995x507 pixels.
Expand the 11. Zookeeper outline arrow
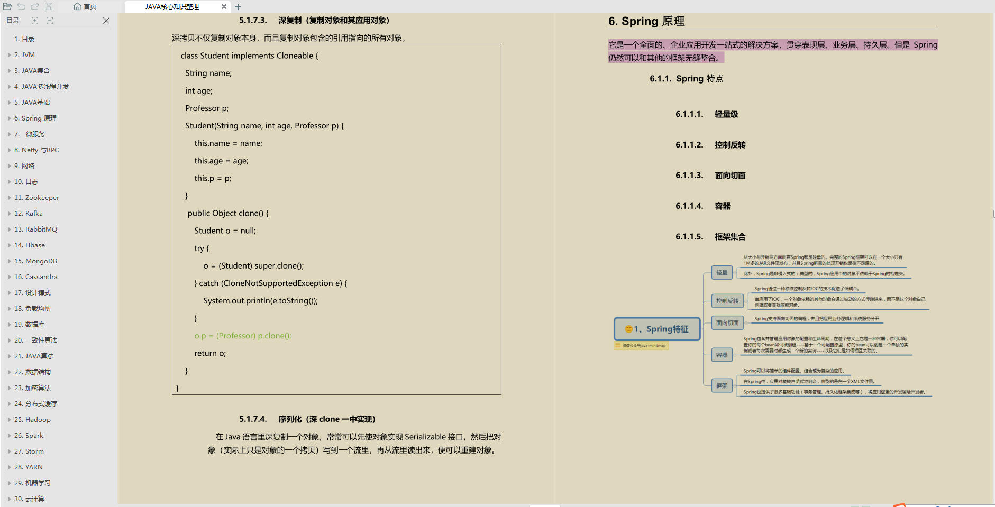[x=10, y=198]
